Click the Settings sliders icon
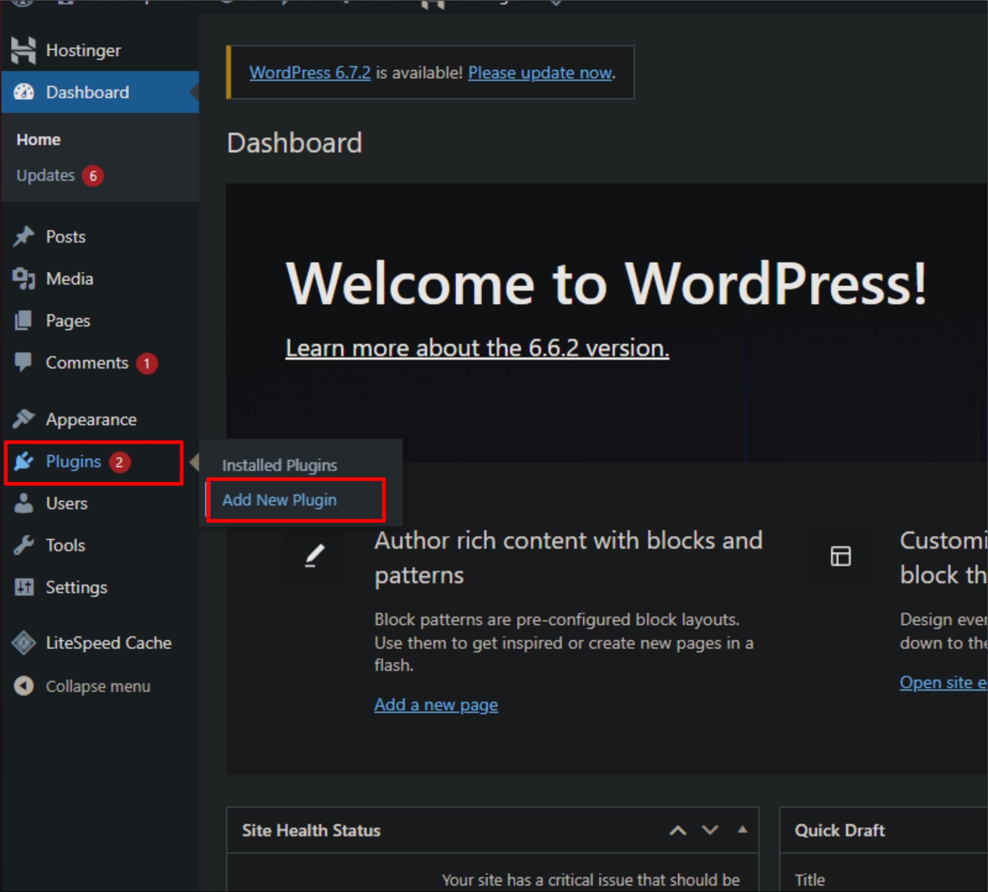 tap(23, 587)
